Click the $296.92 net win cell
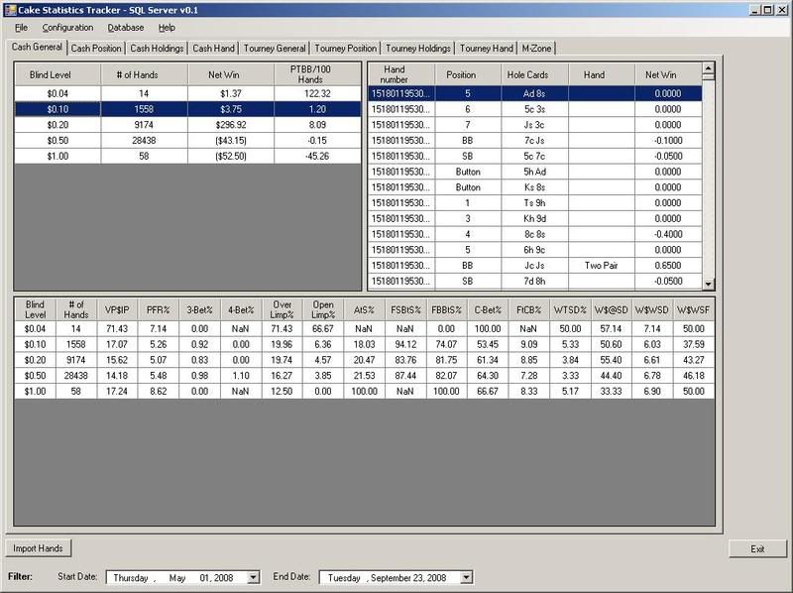Screen dimensions: 793x593 pyautogui.click(x=231, y=125)
